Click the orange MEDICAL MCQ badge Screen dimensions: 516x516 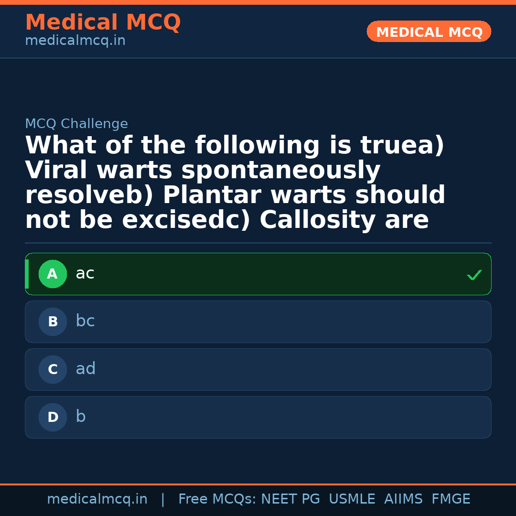[x=429, y=31]
